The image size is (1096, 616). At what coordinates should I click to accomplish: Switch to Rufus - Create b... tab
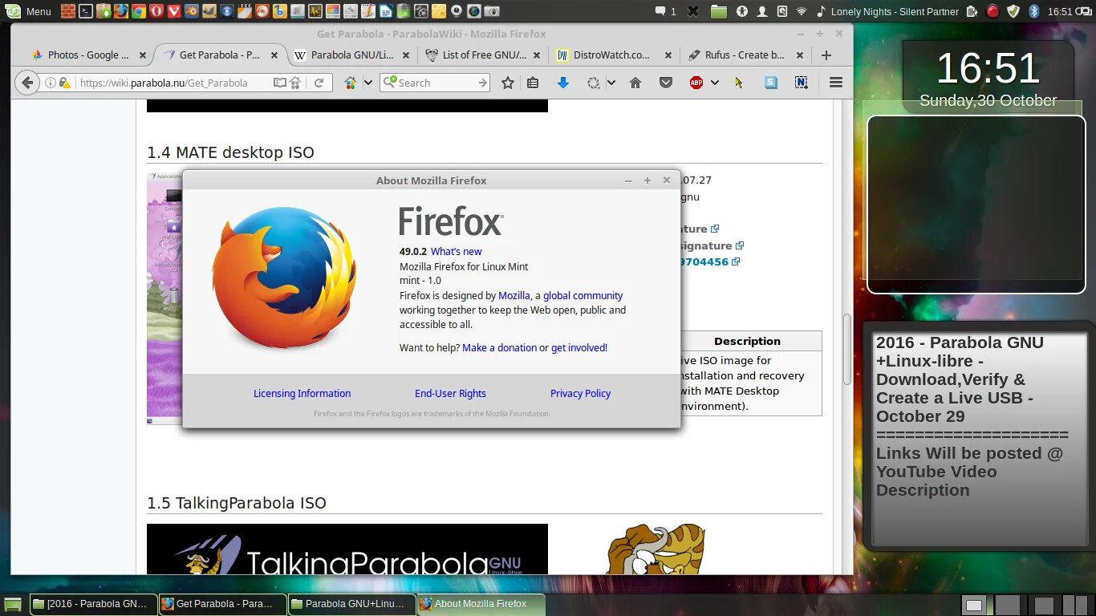pos(748,55)
